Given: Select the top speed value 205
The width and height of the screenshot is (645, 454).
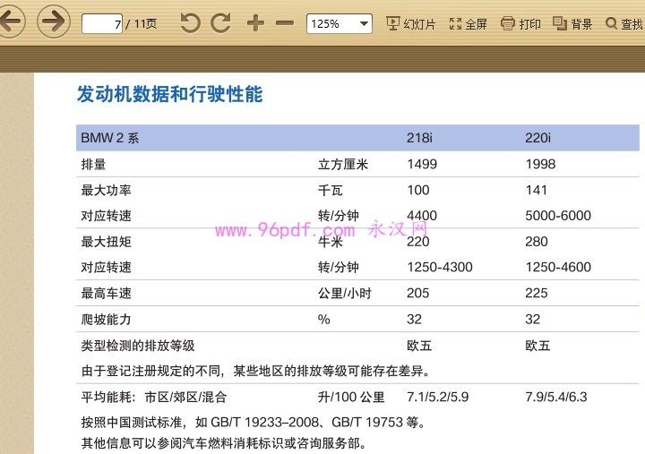Looking at the screenshot, I should point(418,293).
